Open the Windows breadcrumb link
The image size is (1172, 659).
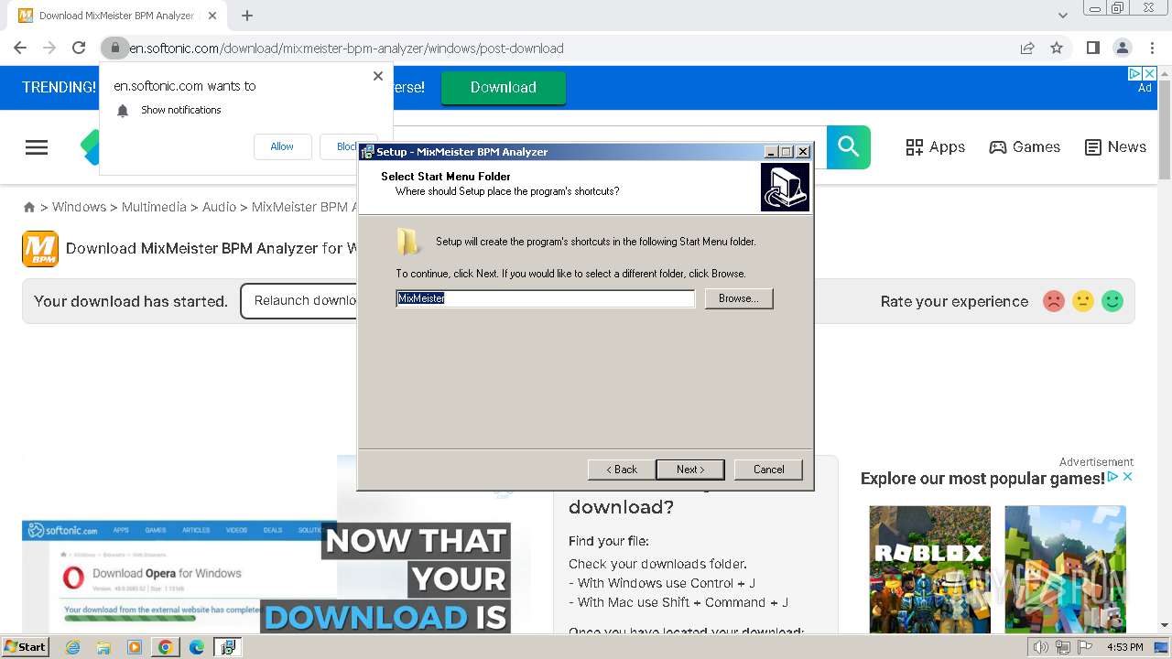pyautogui.click(x=79, y=207)
